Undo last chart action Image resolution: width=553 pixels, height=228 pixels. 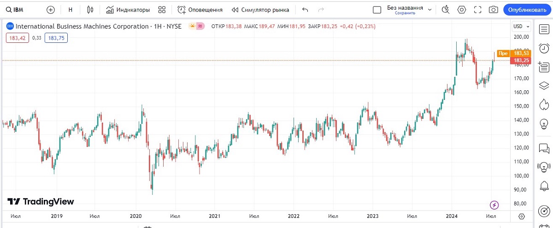(x=305, y=10)
